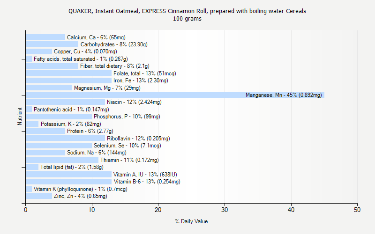
Task: Select the Zinc, Zn - 4% label
Action: pos(80,196)
